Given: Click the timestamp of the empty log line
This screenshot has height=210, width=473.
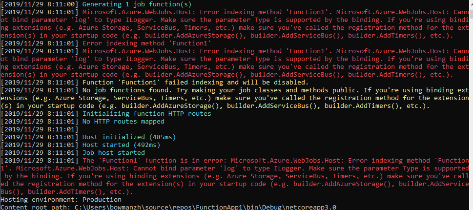Looking at the screenshot, I should [x=39, y=129].
